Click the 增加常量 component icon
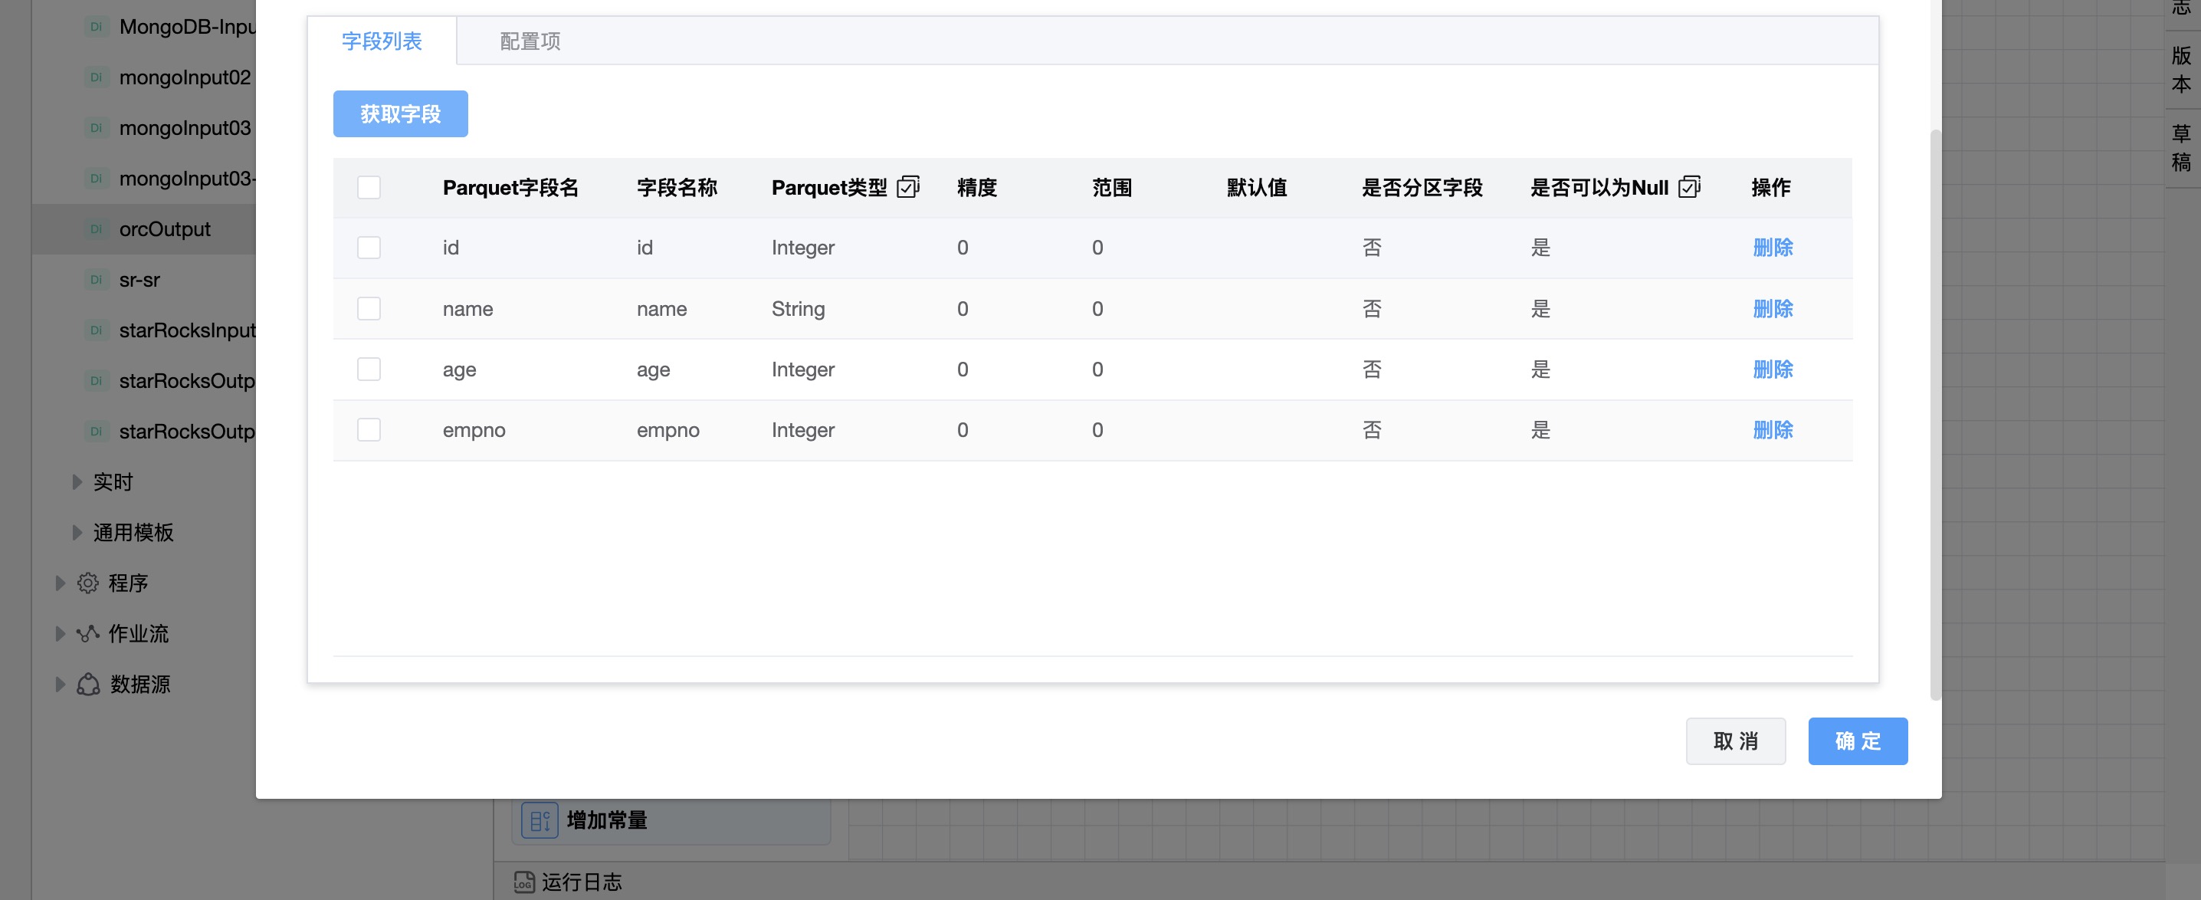 (540, 820)
